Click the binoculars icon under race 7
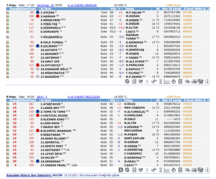 [154, 82]
